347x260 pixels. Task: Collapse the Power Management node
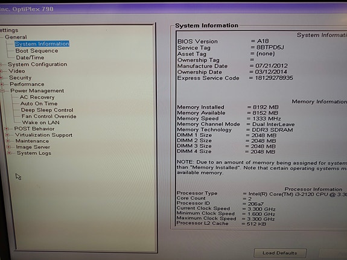click(x=2, y=90)
